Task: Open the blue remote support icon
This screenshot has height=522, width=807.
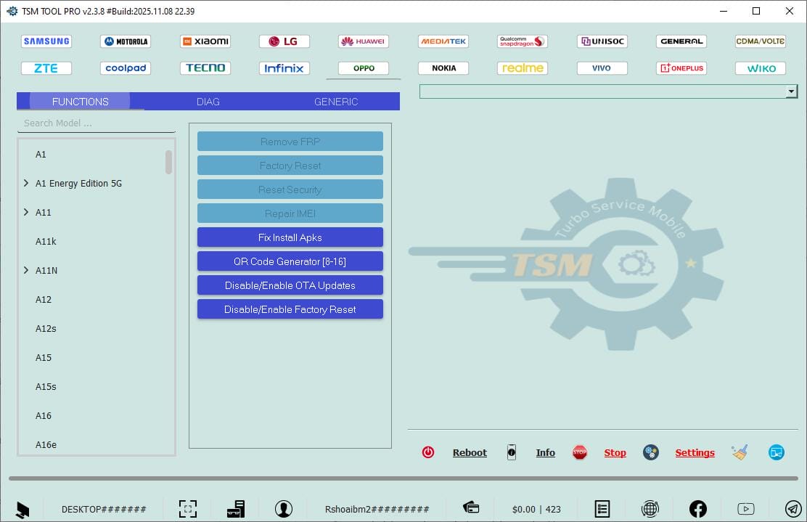Action: (x=776, y=452)
